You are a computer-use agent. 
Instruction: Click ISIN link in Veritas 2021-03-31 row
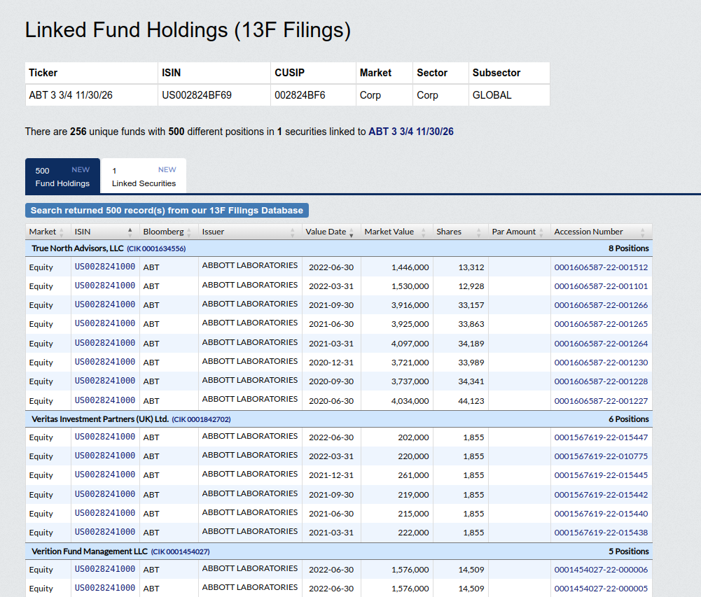pos(104,532)
